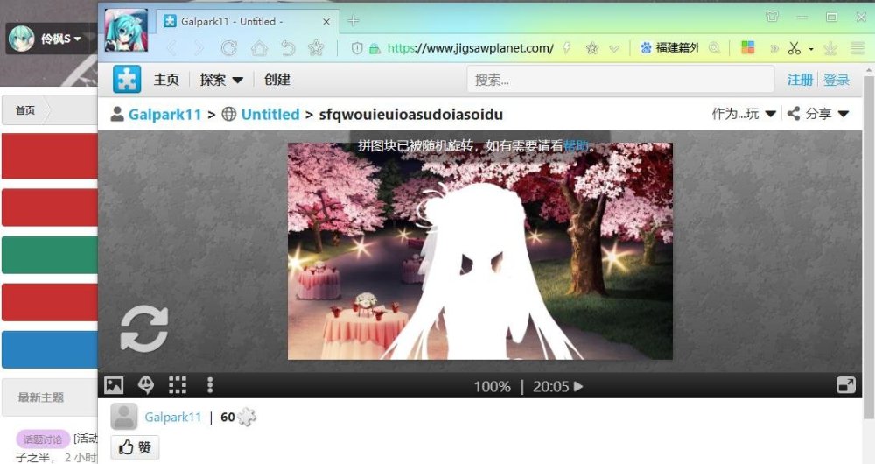Click the 帮助 help link in puzzle notice
The height and width of the screenshot is (464, 875).
click(576, 145)
